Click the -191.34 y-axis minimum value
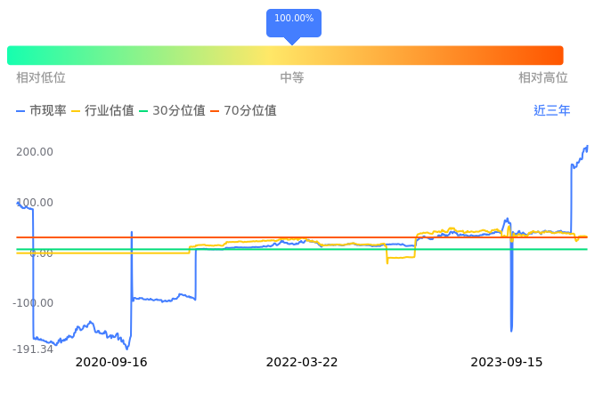Viewport: 611px width, 393px height. (x=33, y=349)
